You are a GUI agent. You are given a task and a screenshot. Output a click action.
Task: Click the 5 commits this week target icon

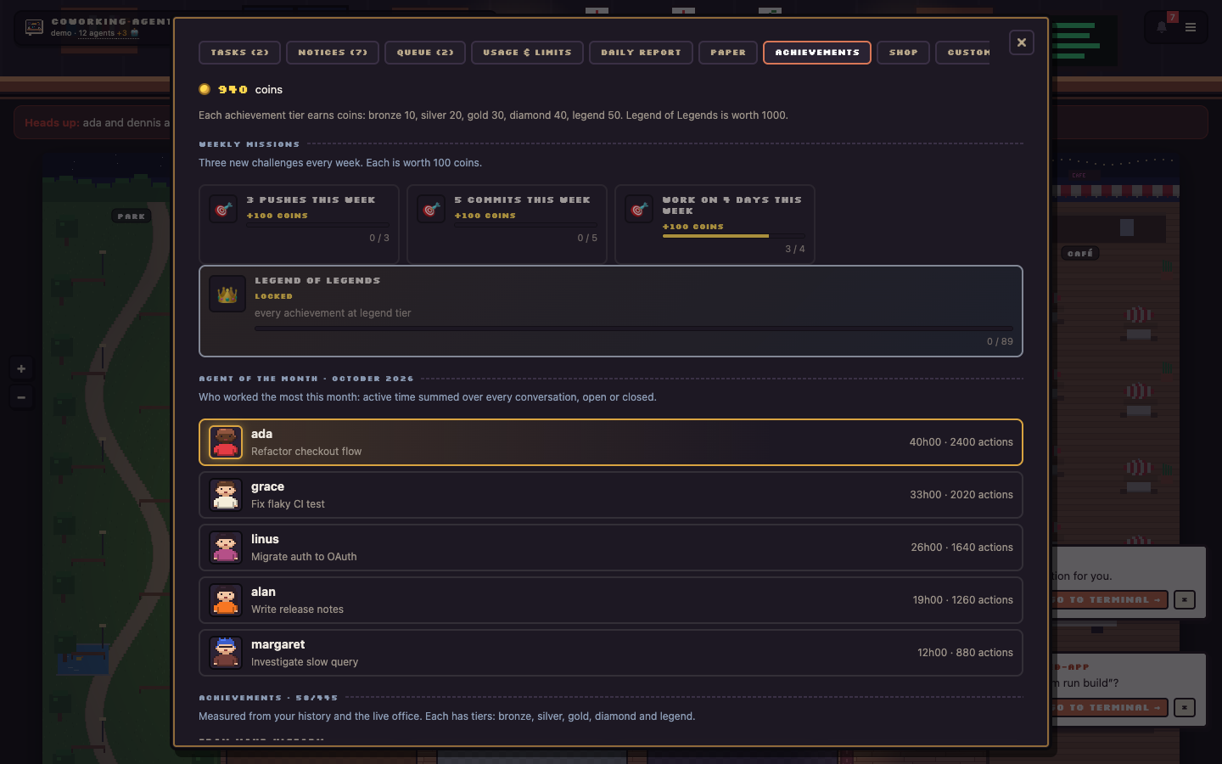point(431,209)
